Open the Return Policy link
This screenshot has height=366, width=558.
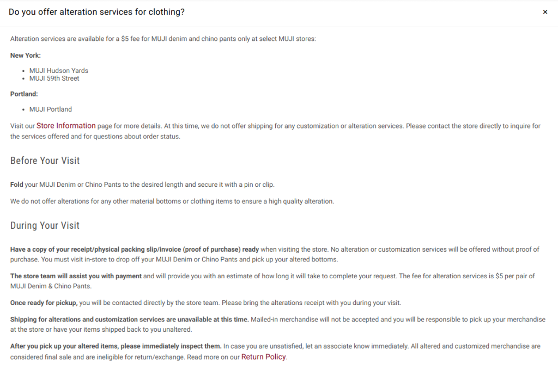[263, 357]
